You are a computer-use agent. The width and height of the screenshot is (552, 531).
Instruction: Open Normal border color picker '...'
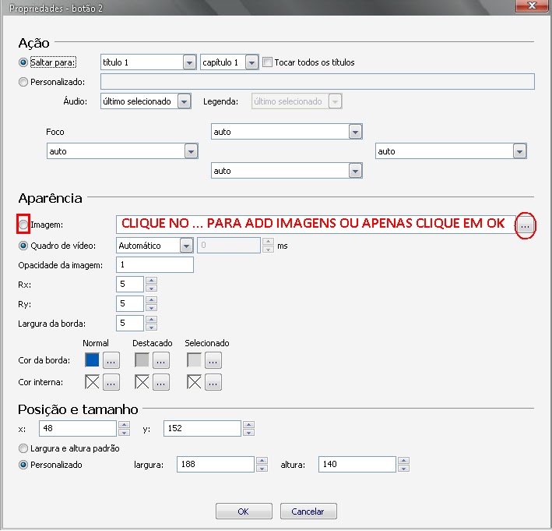point(111,360)
